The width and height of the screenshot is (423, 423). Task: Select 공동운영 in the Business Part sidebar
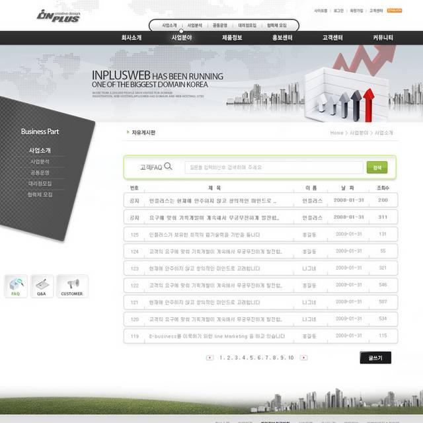point(40,173)
